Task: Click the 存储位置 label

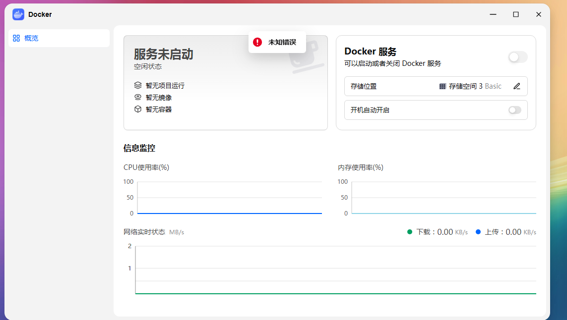Action: (364, 86)
